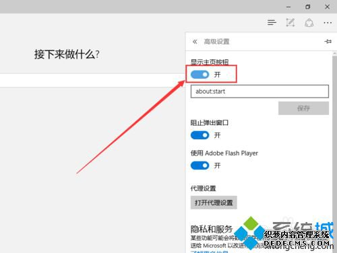
Task: Restore down the browser window
Action: click(307, 7)
